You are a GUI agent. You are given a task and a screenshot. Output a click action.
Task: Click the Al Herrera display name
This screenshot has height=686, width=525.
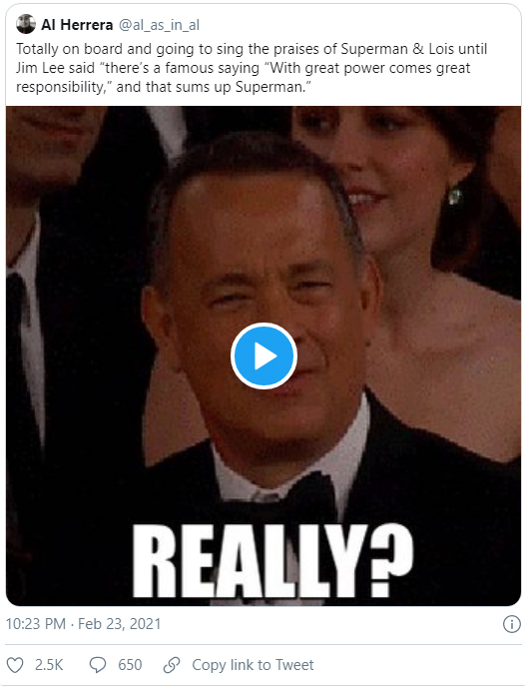(77, 25)
